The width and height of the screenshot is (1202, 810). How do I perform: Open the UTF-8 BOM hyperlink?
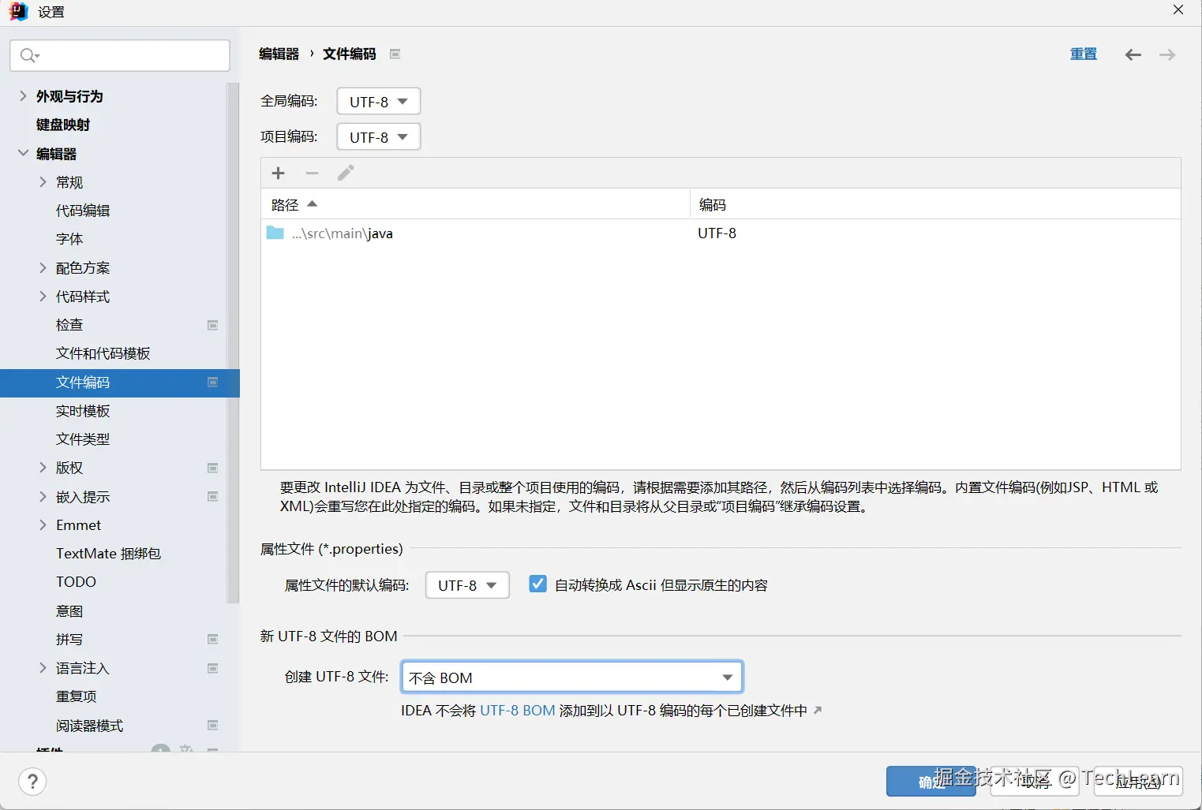click(x=518, y=711)
